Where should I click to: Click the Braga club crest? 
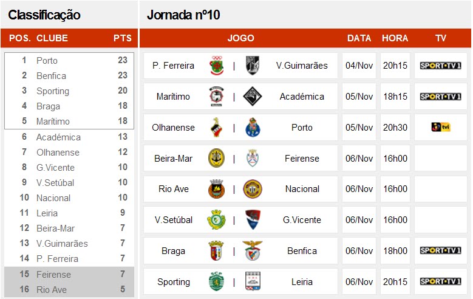[x=216, y=250]
